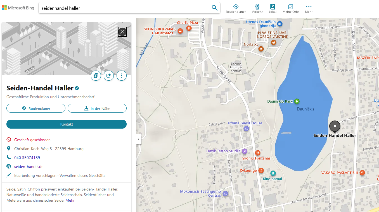
Task: Click the Dauniškis lake label
Action: tap(305, 109)
